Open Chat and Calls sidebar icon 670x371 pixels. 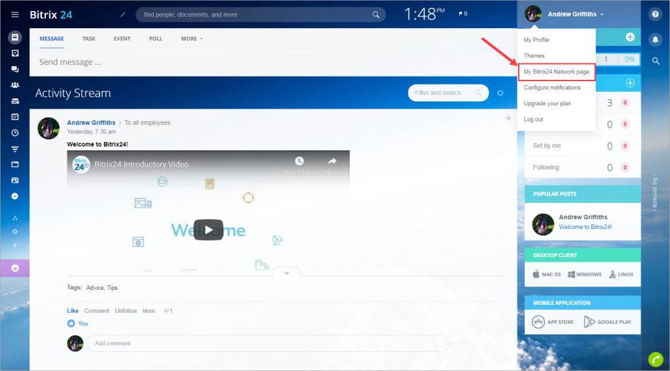[x=15, y=69]
